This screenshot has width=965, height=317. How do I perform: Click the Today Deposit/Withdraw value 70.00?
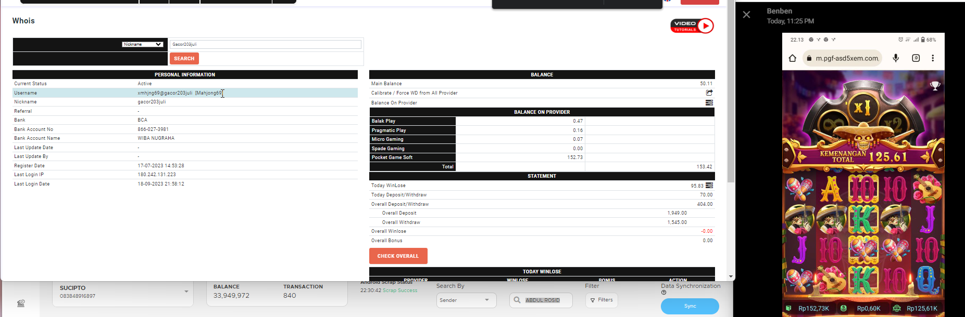coord(706,195)
